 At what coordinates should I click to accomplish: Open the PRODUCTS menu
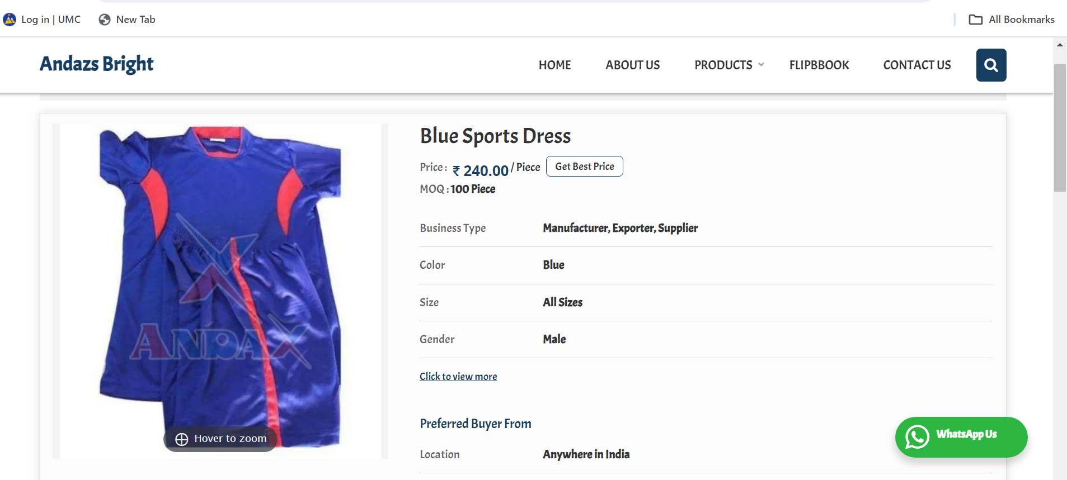tap(723, 65)
